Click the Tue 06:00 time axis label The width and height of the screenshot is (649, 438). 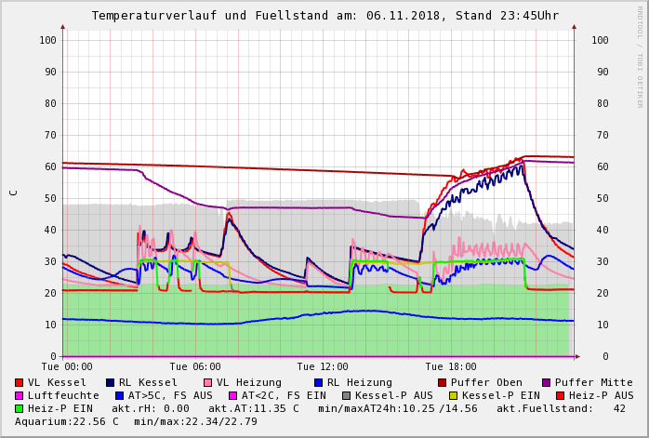click(x=194, y=367)
